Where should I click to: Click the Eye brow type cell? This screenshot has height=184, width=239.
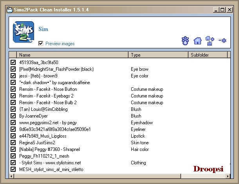(x=139, y=69)
